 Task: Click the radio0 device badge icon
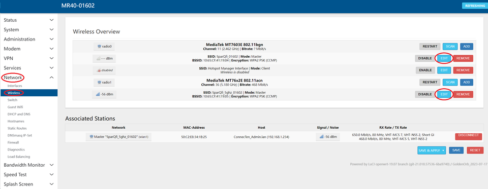(104, 47)
